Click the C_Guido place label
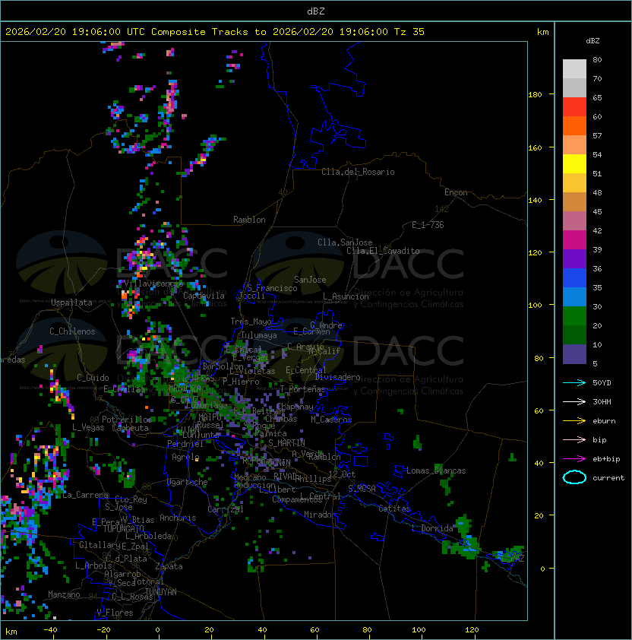 click(x=93, y=378)
